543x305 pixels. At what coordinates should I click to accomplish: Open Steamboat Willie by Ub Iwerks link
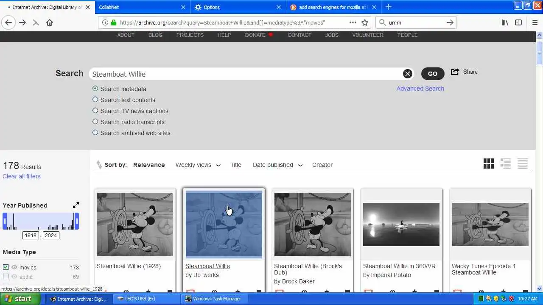click(207, 266)
